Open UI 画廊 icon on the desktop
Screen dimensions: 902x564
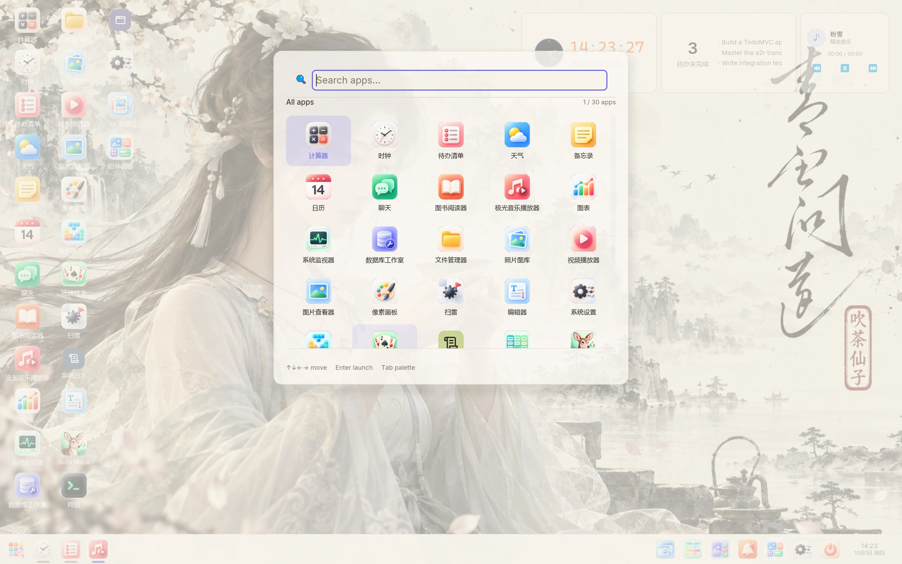pos(121,110)
